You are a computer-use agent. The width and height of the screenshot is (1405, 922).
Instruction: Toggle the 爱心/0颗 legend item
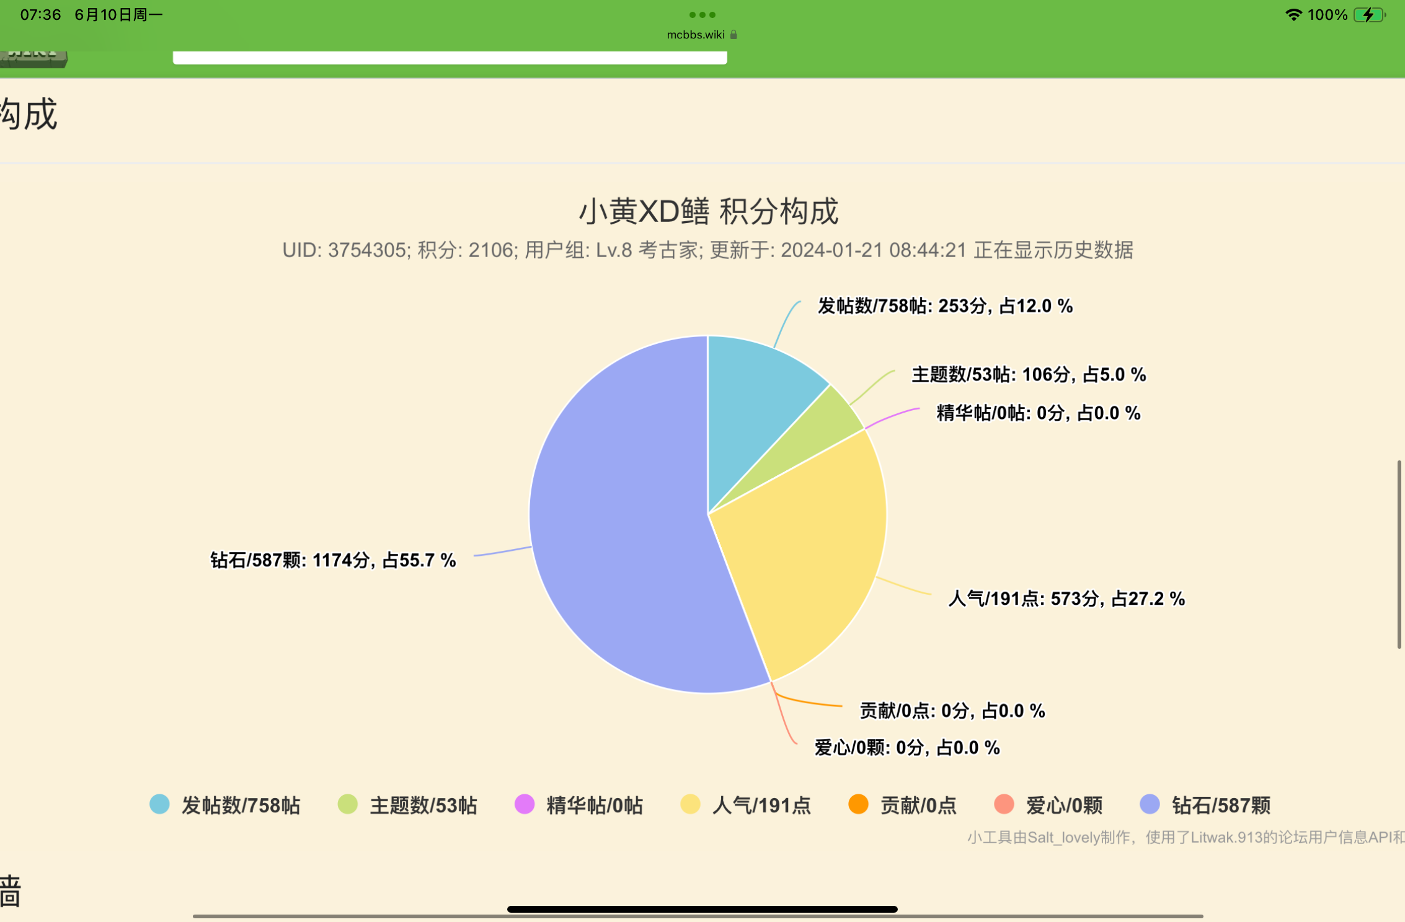[x=1048, y=805]
